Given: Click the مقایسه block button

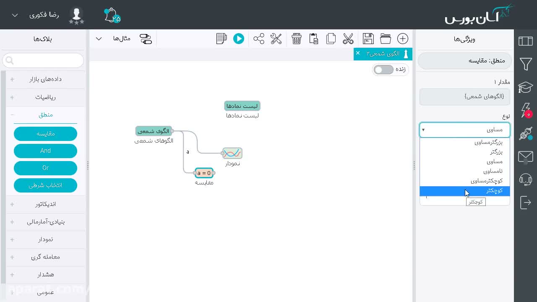Looking at the screenshot, I should (x=45, y=134).
